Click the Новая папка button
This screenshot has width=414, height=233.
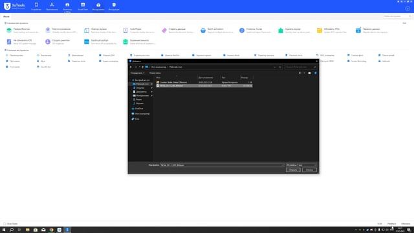pyautogui.click(x=155, y=73)
